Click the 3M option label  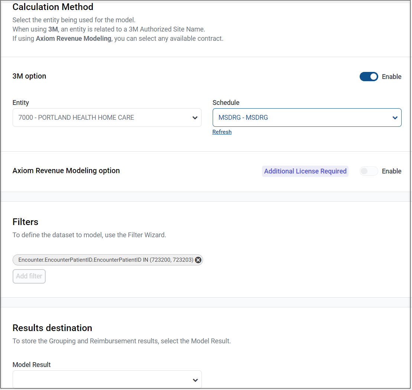coord(29,76)
